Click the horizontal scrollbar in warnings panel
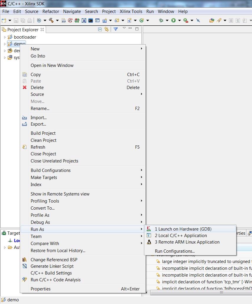The height and width of the screenshot is (304, 252). (201, 293)
